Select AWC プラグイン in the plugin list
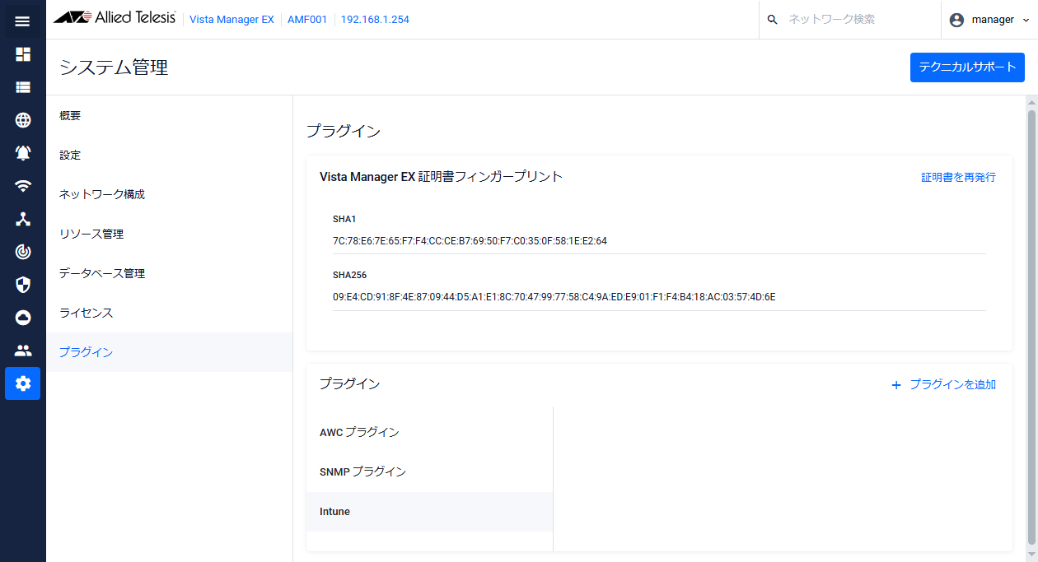The height and width of the screenshot is (562, 1038). coord(429,432)
